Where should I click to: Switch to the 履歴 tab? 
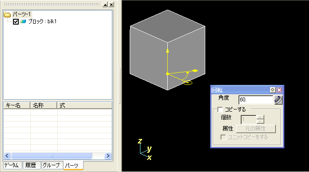point(31,165)
